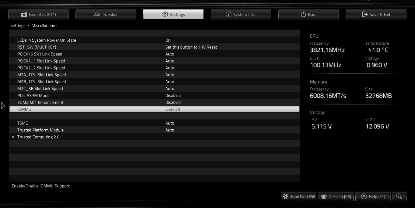
Task: Click the Boot power icon tab
Action: 303,15
